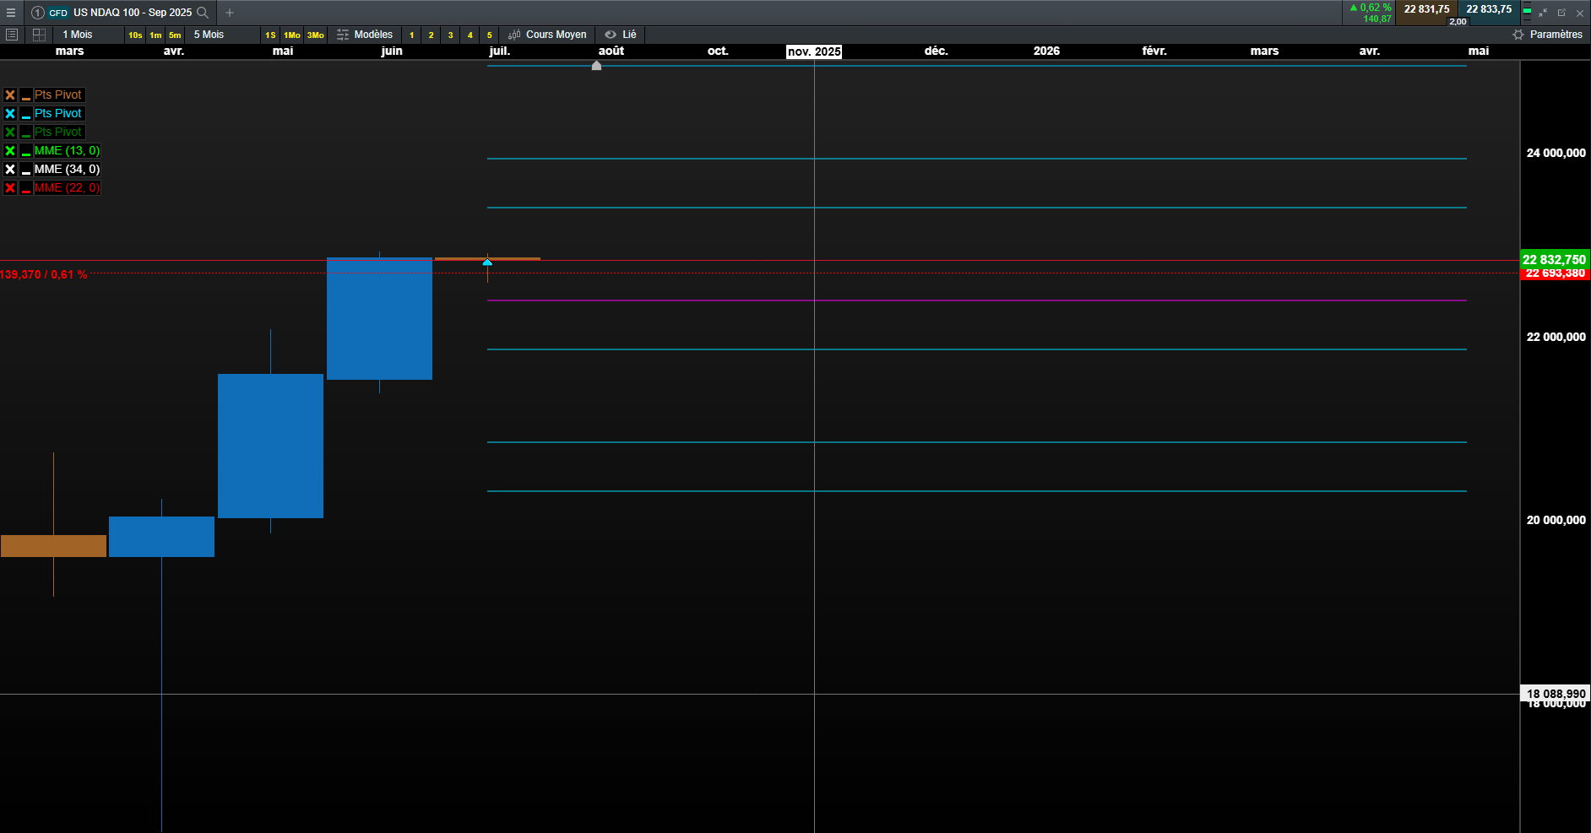Image resolution: width=1591 pixels, height=833 pixels.
Task: Remove the orange Pts Pivot indicator
Action: (x=10, y=95)
